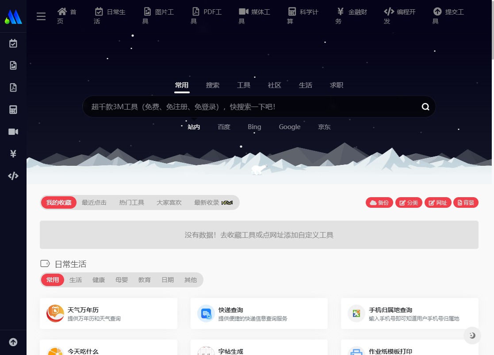The image size is (494, 355).
Task: Open 图片工具 in top navigation
Action: pyautogui.click(x=158, y=16)
